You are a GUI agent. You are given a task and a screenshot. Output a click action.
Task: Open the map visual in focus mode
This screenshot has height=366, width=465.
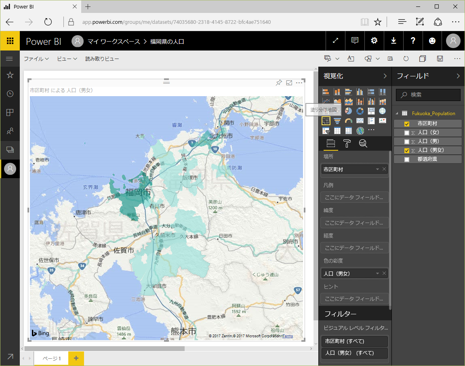tap(289, 83)
